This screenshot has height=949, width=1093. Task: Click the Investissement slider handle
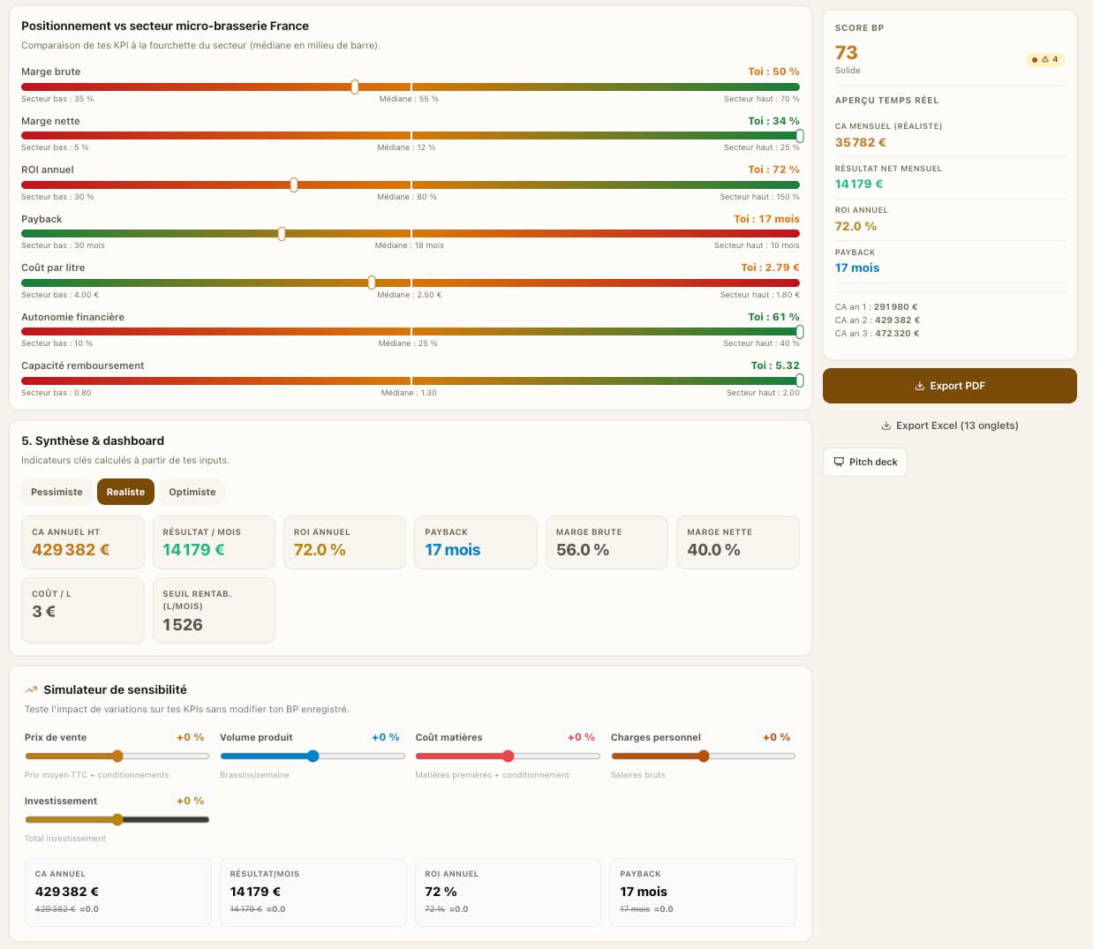[x=117, y=819]
